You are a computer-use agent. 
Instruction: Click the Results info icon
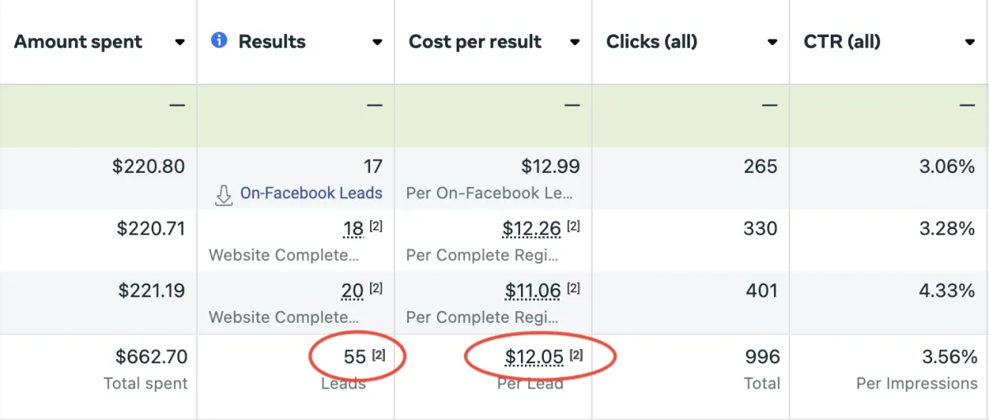pyautogui.click(x=219, y=40)
